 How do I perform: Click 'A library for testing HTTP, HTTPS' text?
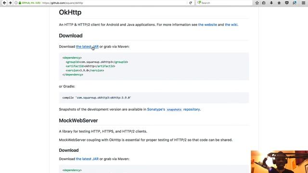[103, 131]
